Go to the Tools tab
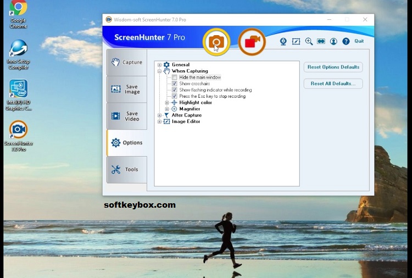 [x=127, y=169]
